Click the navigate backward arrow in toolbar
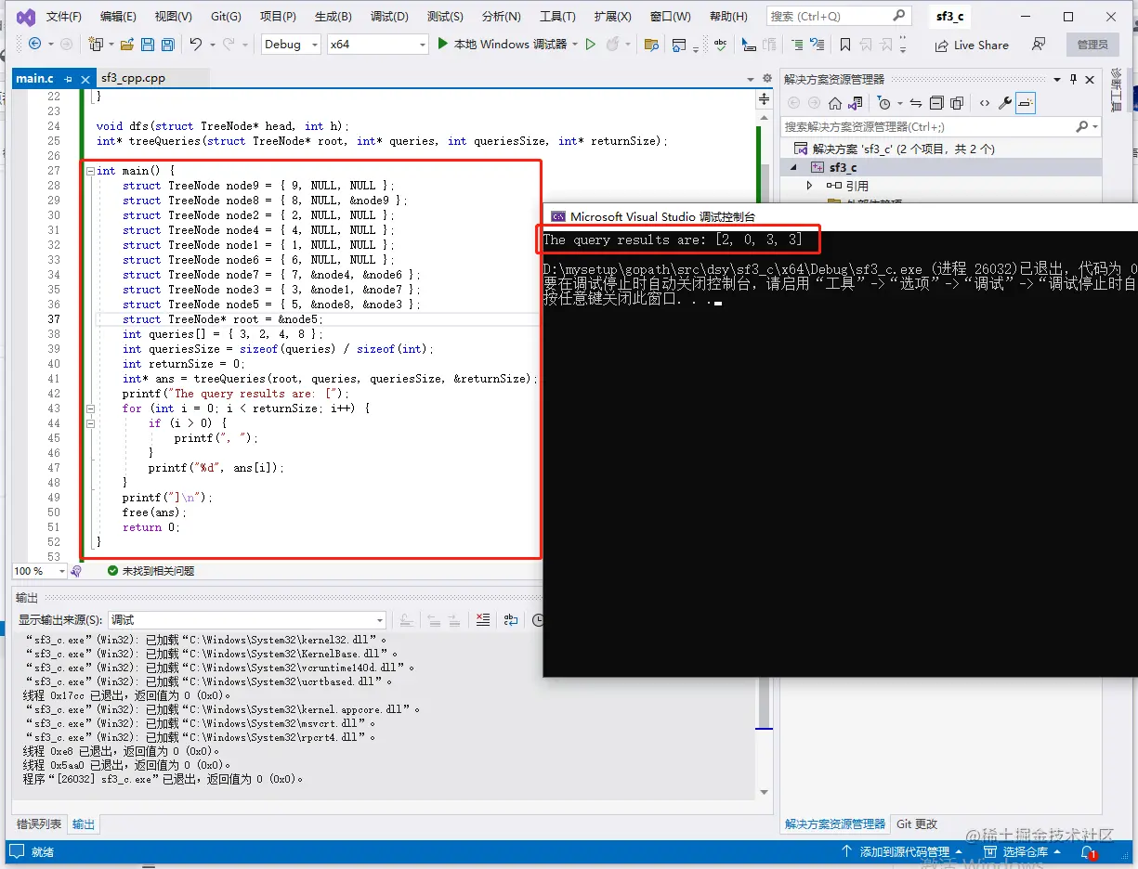 click(x=35, y=44)
